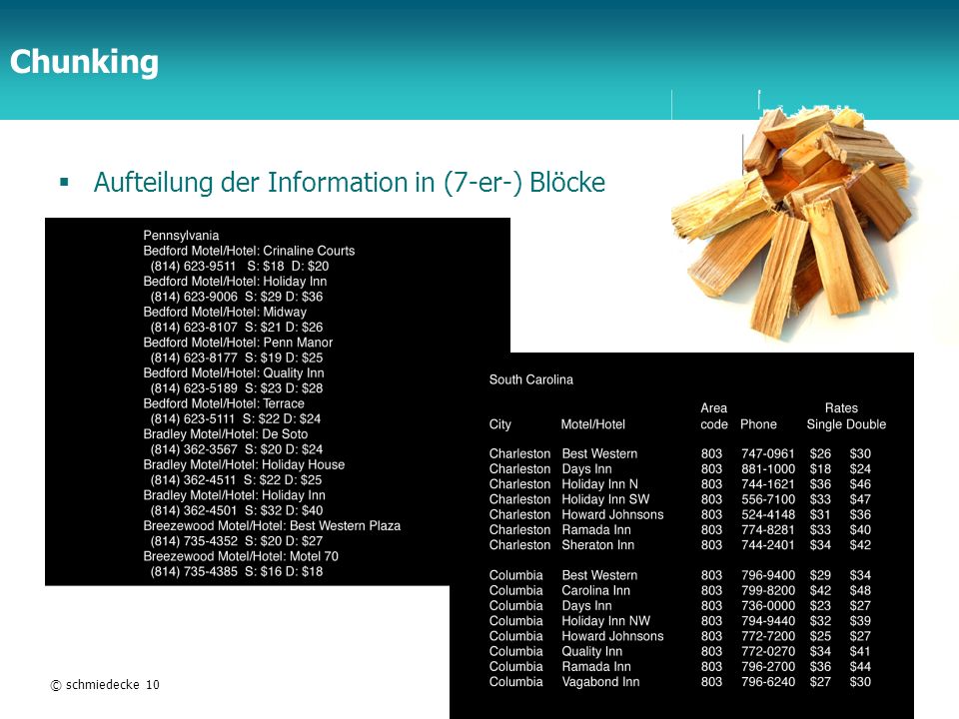The height and width of the screenshot is (719, 959).
Task: Select the Charleston Days Inn row
Action: pyautogui.click(x=680, y=469)
